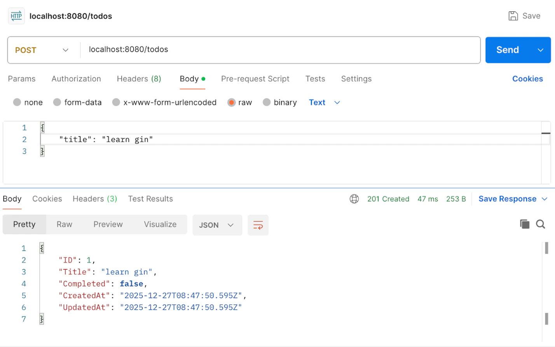Copy response body with copy icon
The width and height of the screenshot is (555, 347).
tap(525, 224)
